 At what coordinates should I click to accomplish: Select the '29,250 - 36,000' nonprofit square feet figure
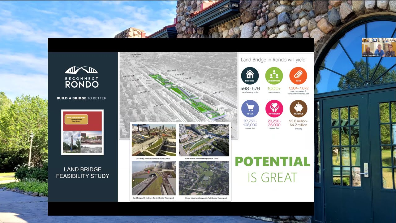tap(274, 123)
